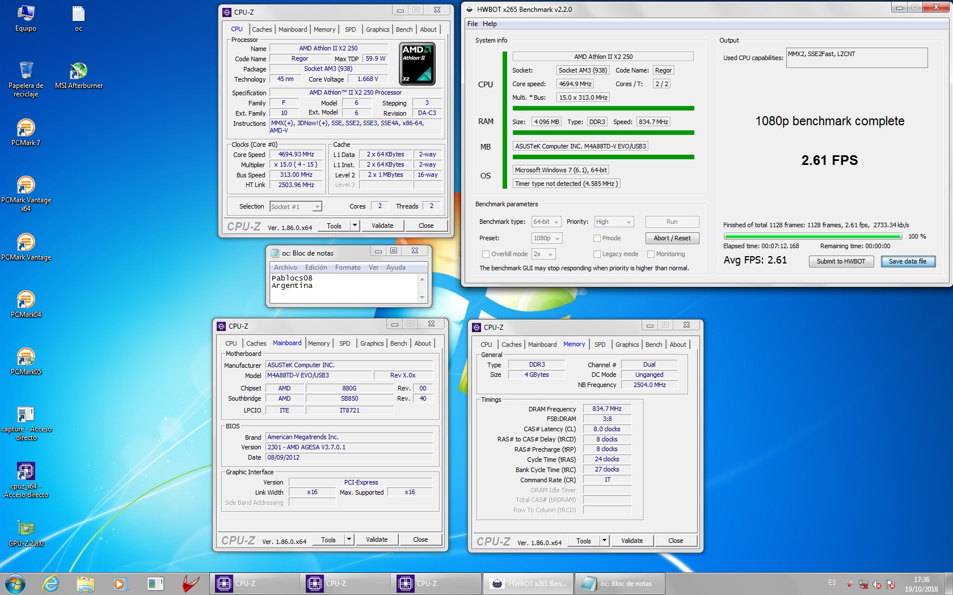
Task: Open the Overkill 2x dropdown
Action: pyautogui.click(x=543, y=254)
